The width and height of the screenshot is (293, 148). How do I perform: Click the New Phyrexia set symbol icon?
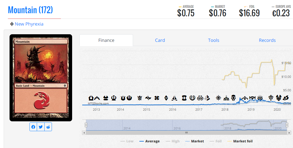pyautogui.click(x=12, y=24)
